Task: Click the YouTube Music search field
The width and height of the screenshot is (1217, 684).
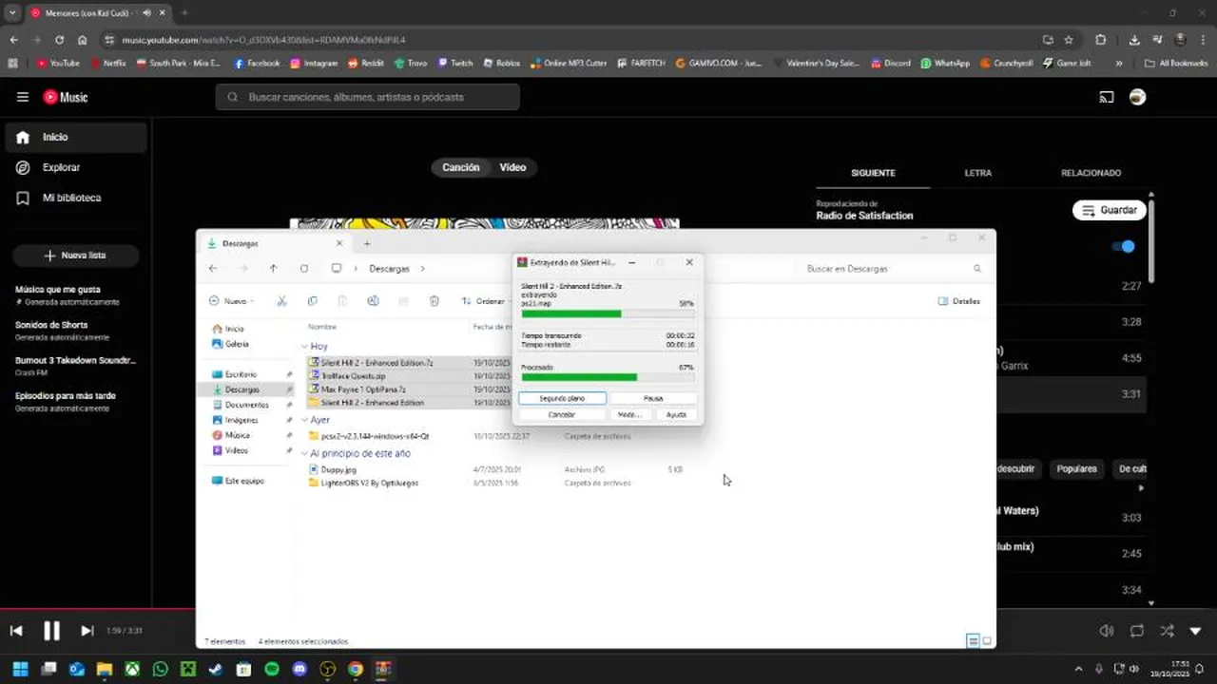Action: tap(368, 97)
